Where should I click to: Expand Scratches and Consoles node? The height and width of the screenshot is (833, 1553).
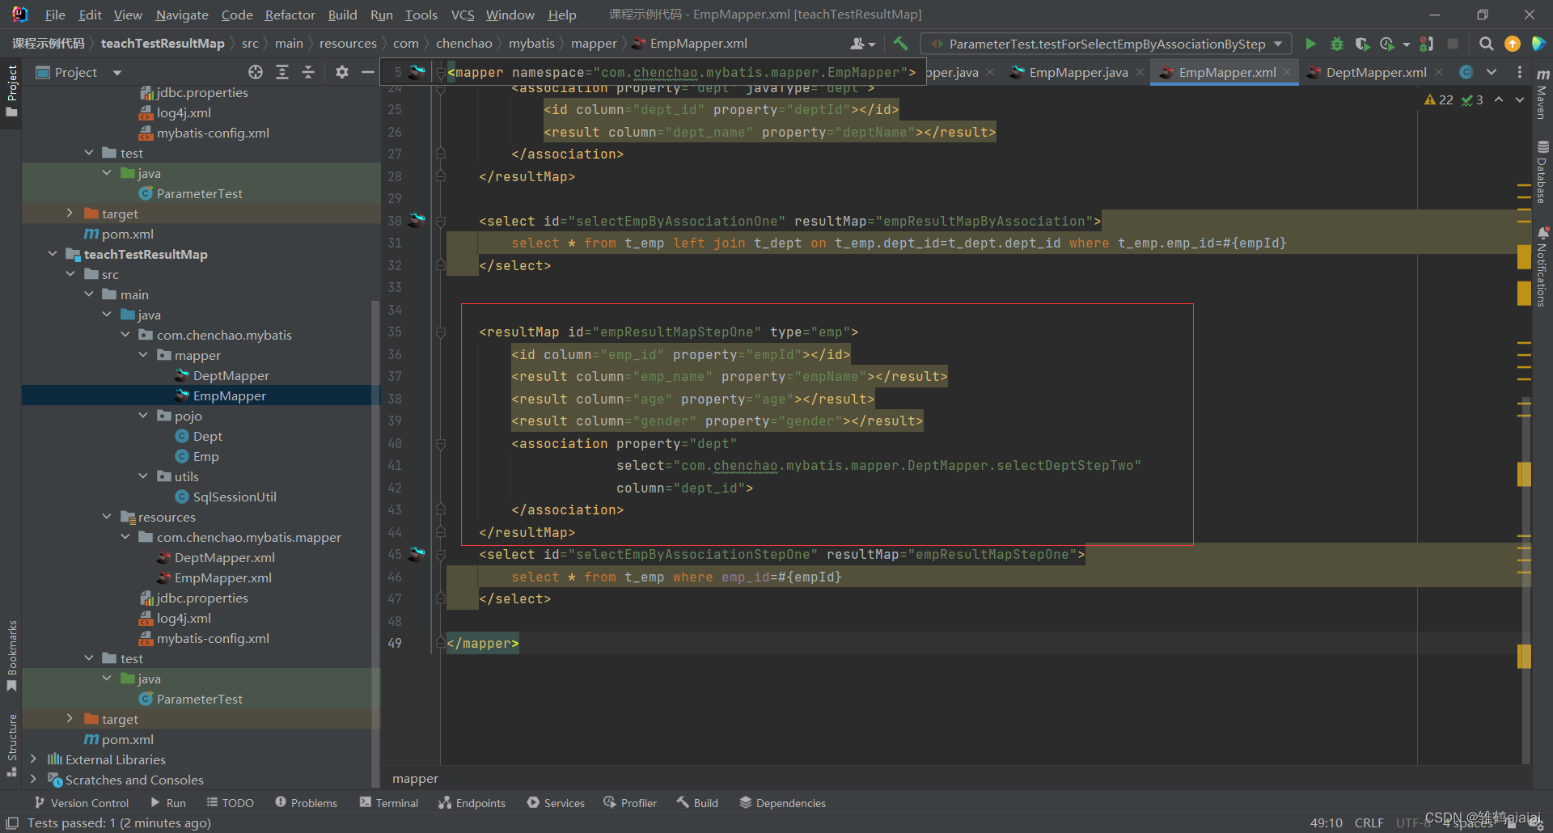(33, 779)
